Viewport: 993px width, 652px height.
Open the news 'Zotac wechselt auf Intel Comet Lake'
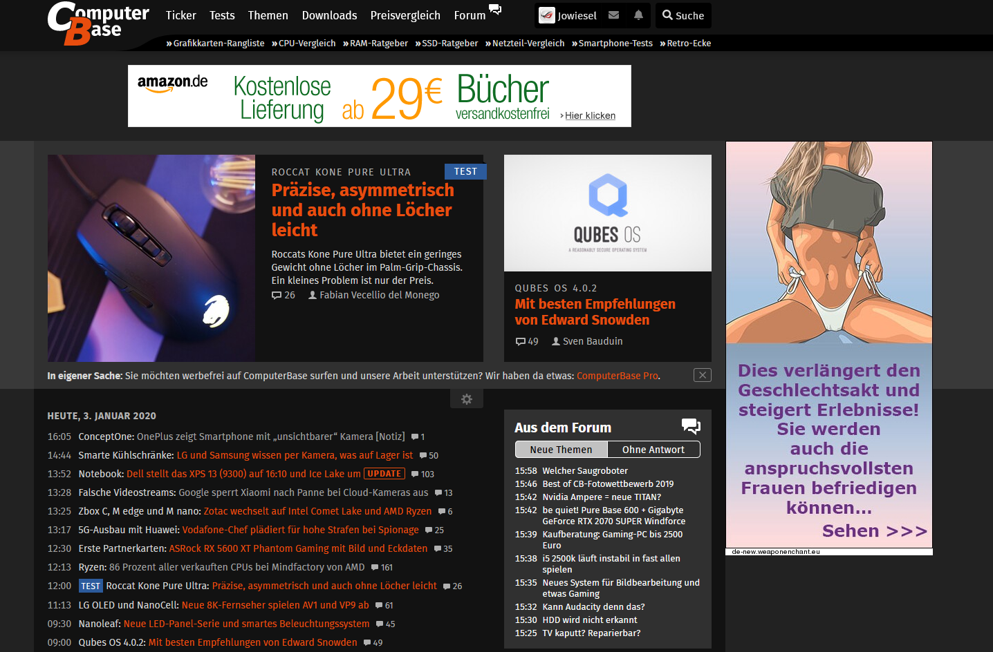point(317,511)
